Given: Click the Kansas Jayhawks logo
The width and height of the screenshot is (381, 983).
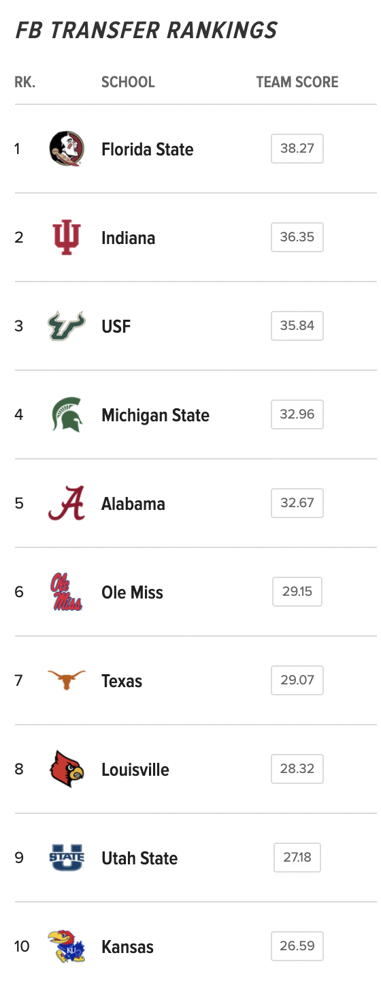Looking at the screenshot, I should click(67, 946).
